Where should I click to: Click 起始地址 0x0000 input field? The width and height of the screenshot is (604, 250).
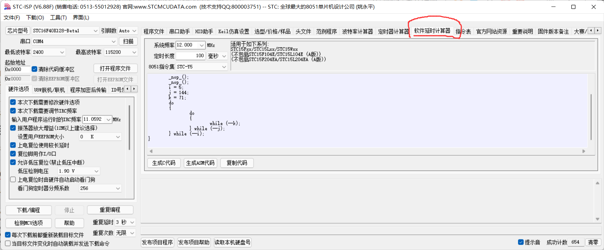(x=18, y=69)
